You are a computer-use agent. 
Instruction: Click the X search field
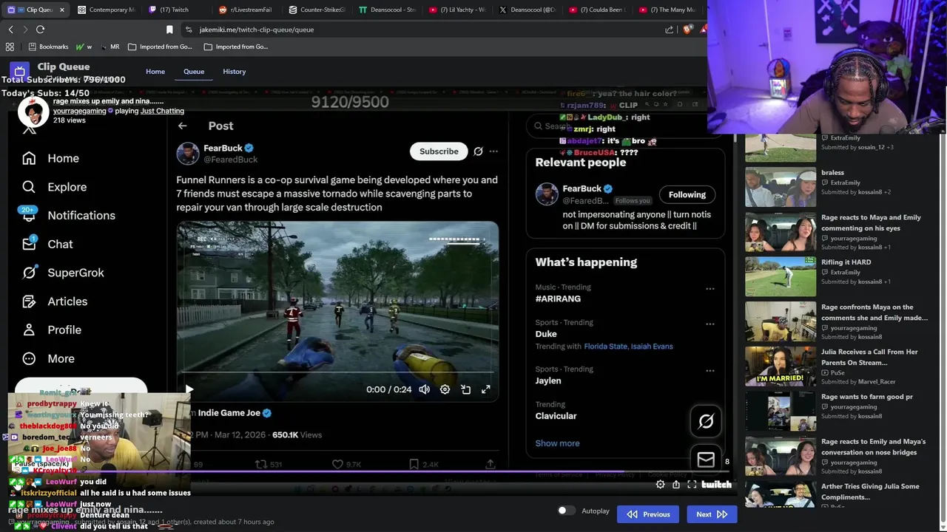(625, 126)
